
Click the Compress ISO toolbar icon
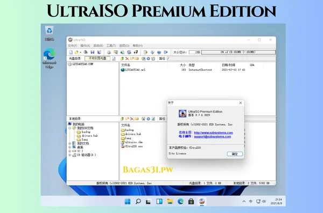(x=122, y=52)
